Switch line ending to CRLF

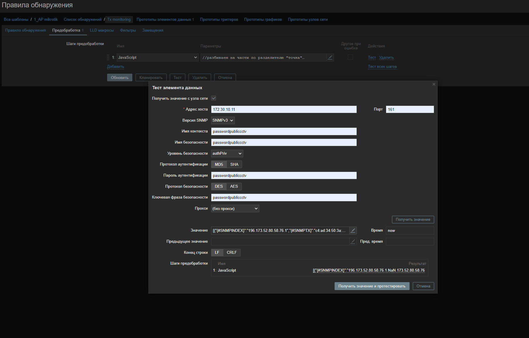[232, 253]
